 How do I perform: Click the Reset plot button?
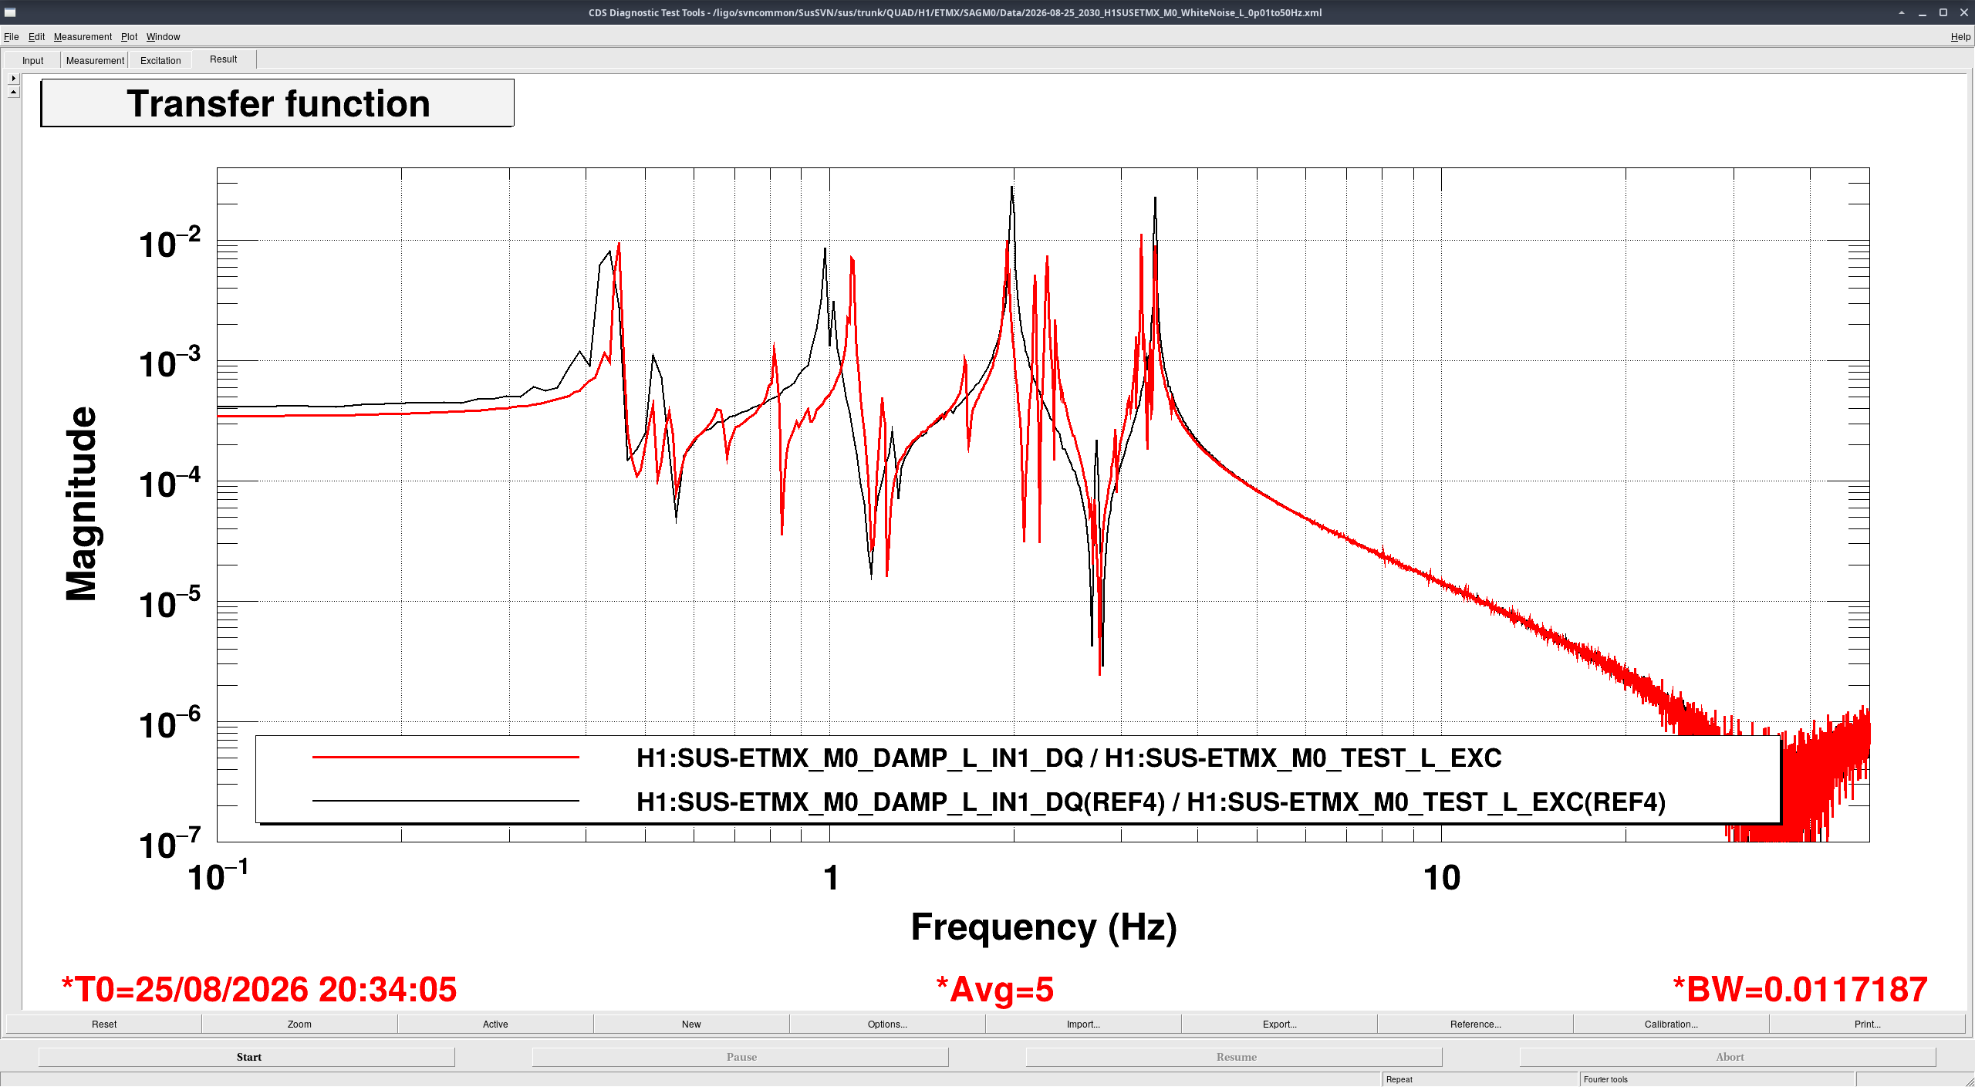click(104, 1024)
